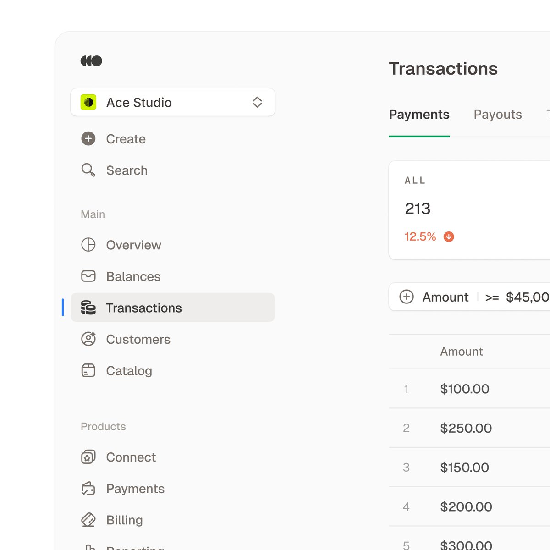
Task: Go to Overview page
Action: [x=173, y=245]
